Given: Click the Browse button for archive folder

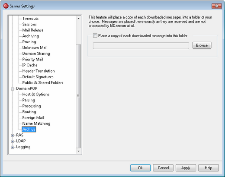Looking at the screenshot, I should coord(202,45).
